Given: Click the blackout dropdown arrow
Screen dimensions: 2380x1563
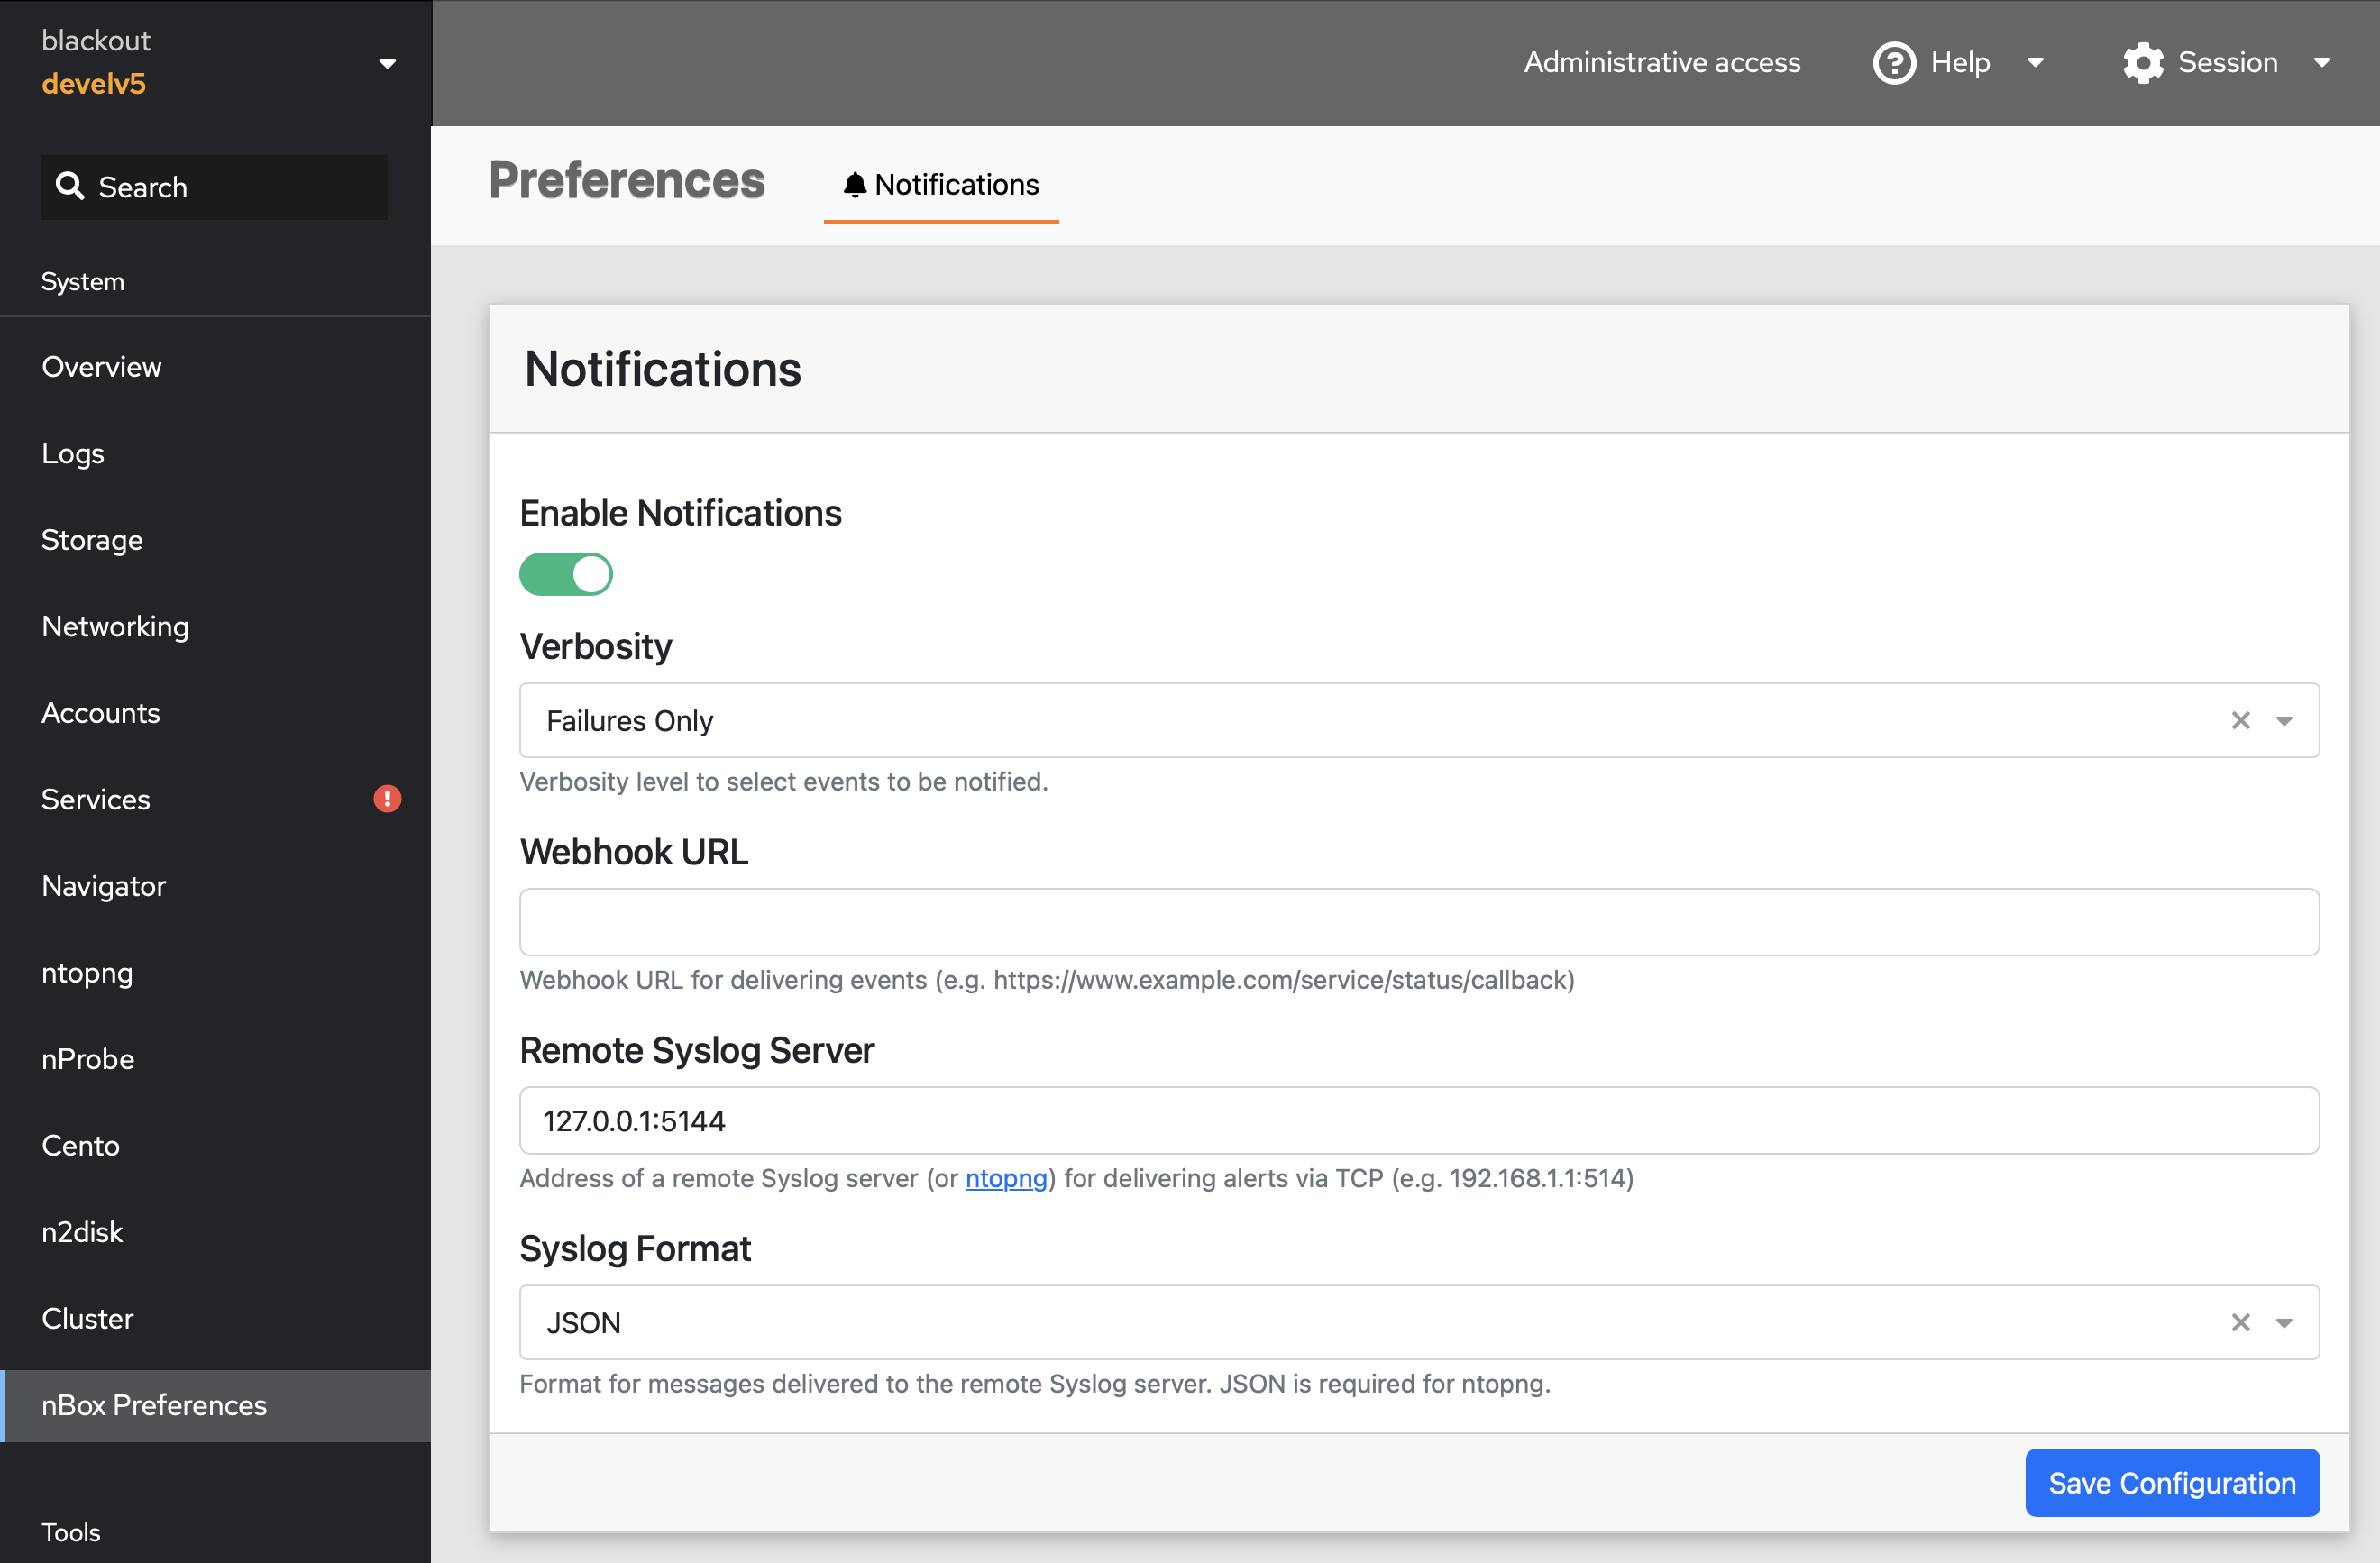Looking at the screenshot, I should pos(386,63).
